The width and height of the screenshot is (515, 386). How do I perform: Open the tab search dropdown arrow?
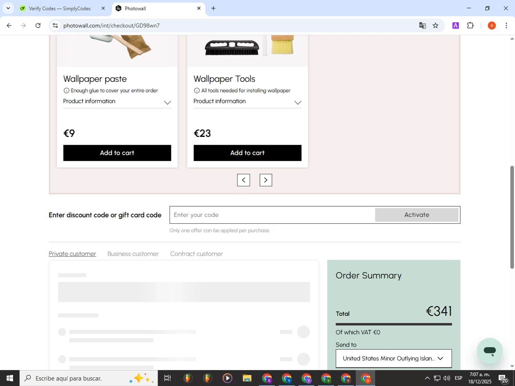[x=8, y=8]
